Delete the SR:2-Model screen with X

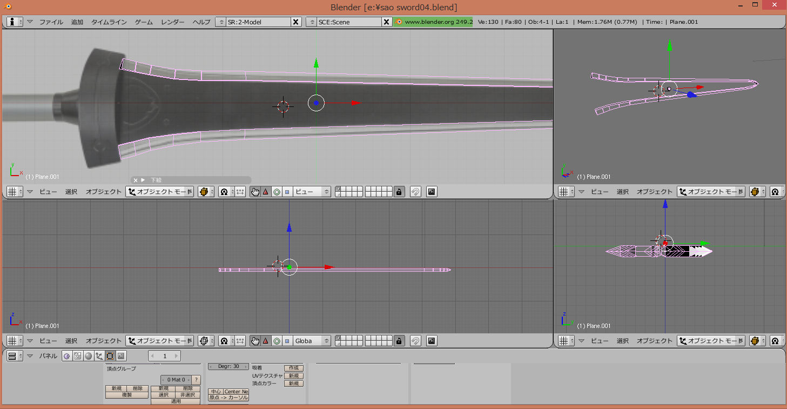tap(296, 22)
